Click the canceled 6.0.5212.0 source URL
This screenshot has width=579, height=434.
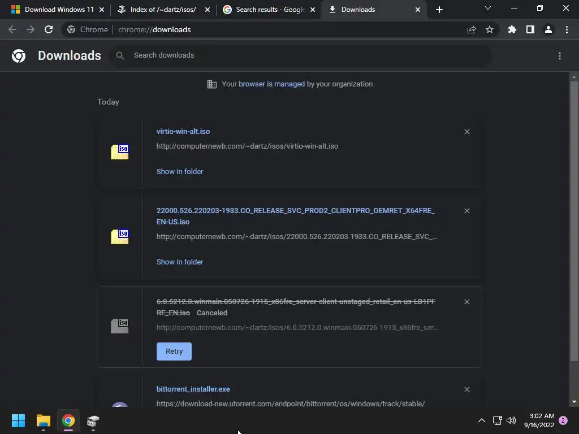point(297,327)
